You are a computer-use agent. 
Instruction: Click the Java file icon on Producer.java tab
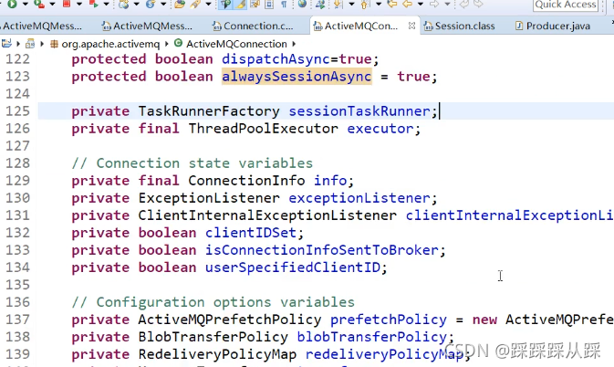[x=519, y=26]
